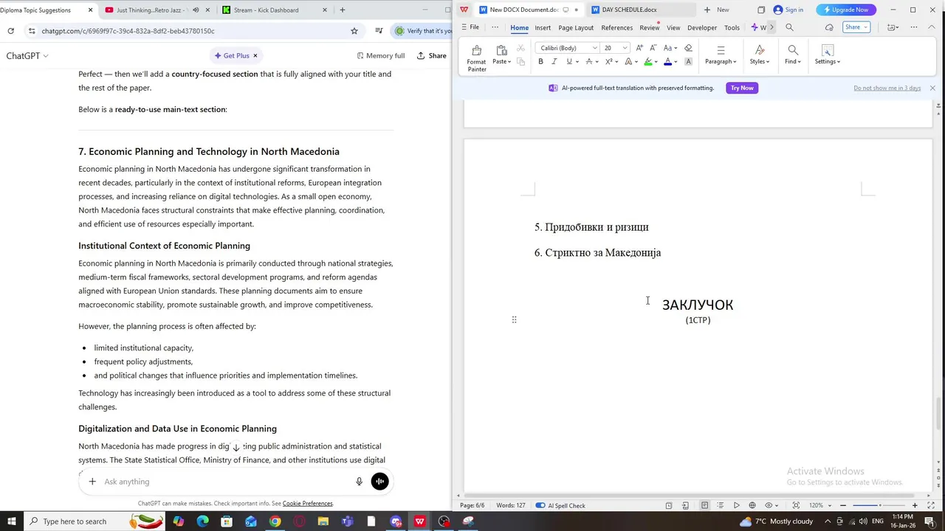Open the font size dropdown
Screen dimensions: 945x531
click(x=625, y=48)
